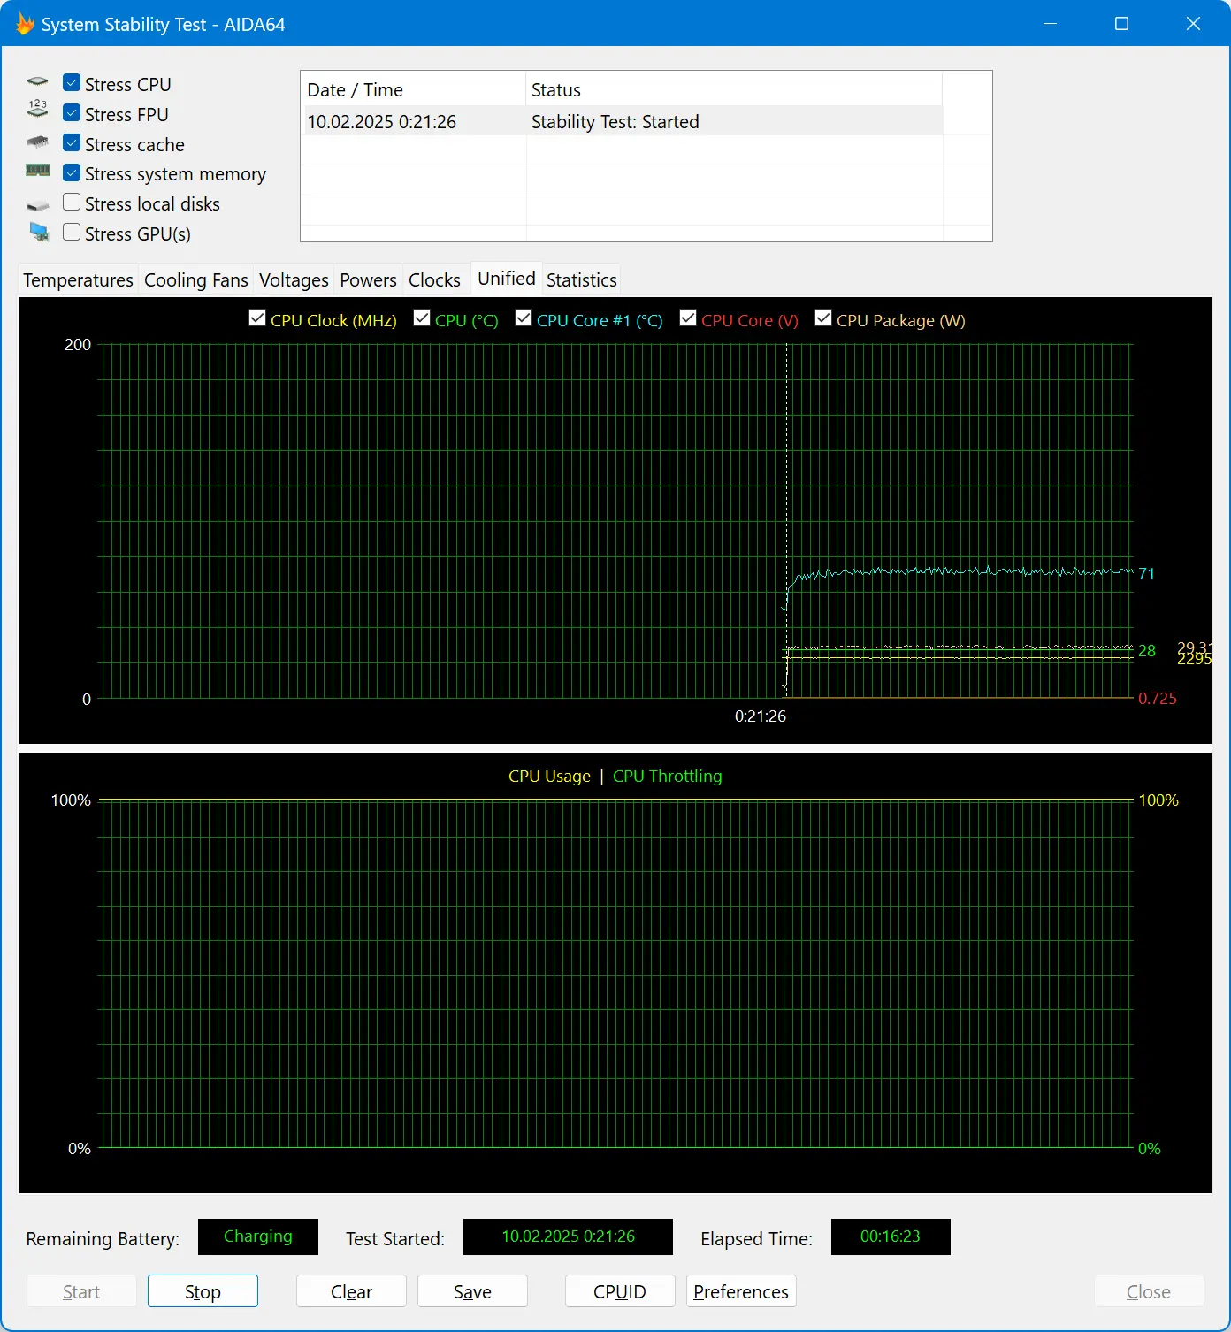
Task: Click the Clear button
Action: point(351,1291)
